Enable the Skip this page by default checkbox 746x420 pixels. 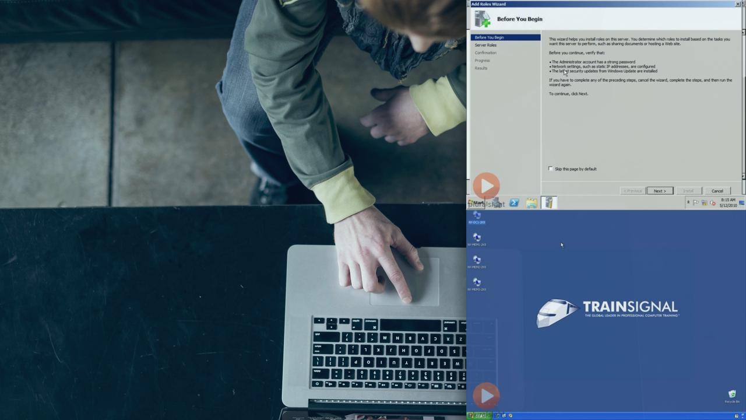pyautogui.click(x=551, y=169)
